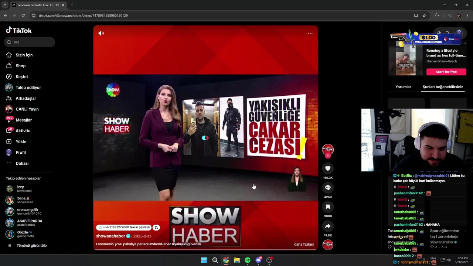Screen dimensions: 473x266
Task: Open the Chrome profile avatar
Action: tap(459, 16)
